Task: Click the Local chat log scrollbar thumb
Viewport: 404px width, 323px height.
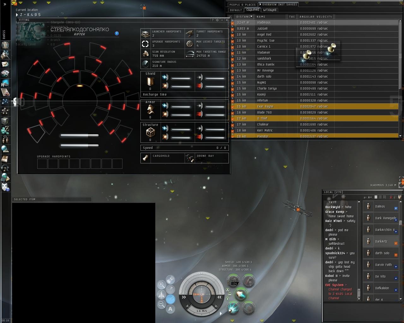Action: click(x=359, y=294)
